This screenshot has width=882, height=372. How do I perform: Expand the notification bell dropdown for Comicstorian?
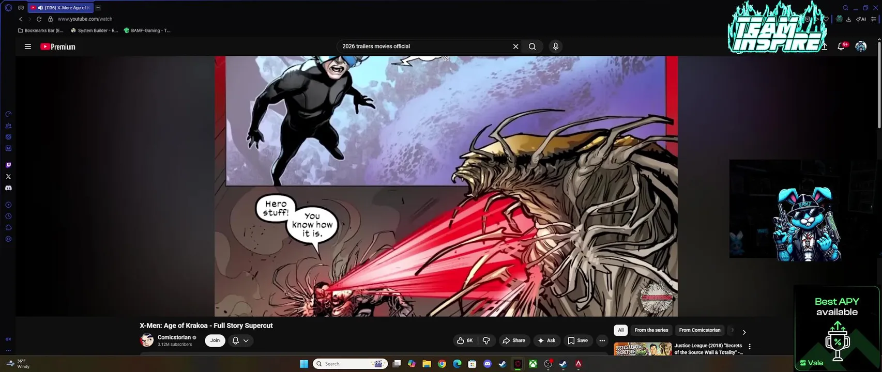(240, 340)
